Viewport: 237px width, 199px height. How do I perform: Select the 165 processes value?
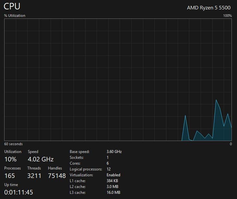point(10,176)
